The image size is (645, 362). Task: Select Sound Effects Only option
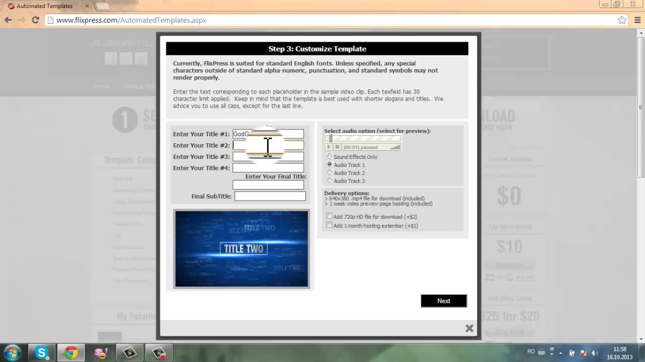tap(330, 157)
